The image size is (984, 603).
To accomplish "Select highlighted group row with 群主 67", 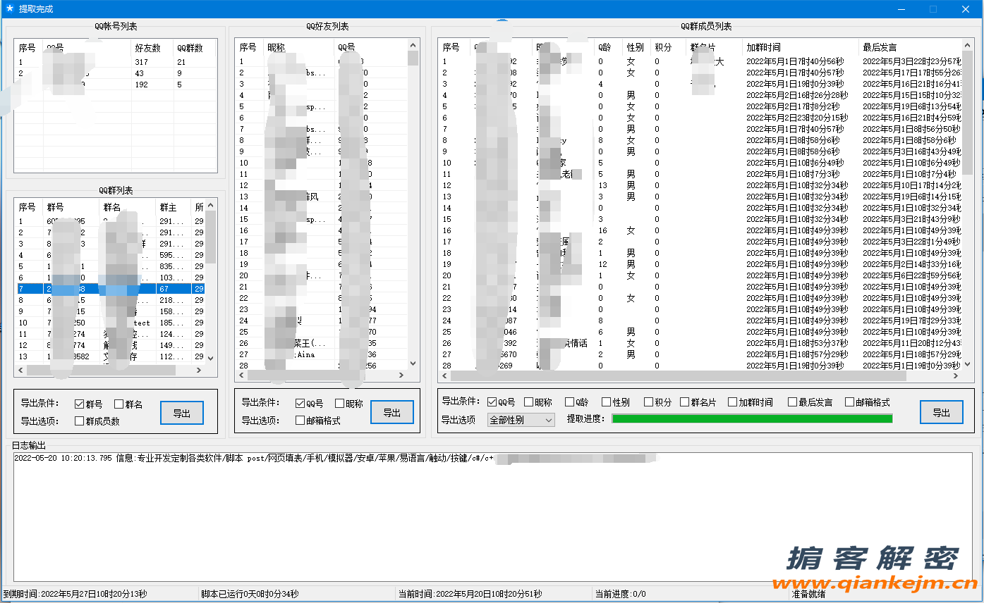I will click(111, 289).
